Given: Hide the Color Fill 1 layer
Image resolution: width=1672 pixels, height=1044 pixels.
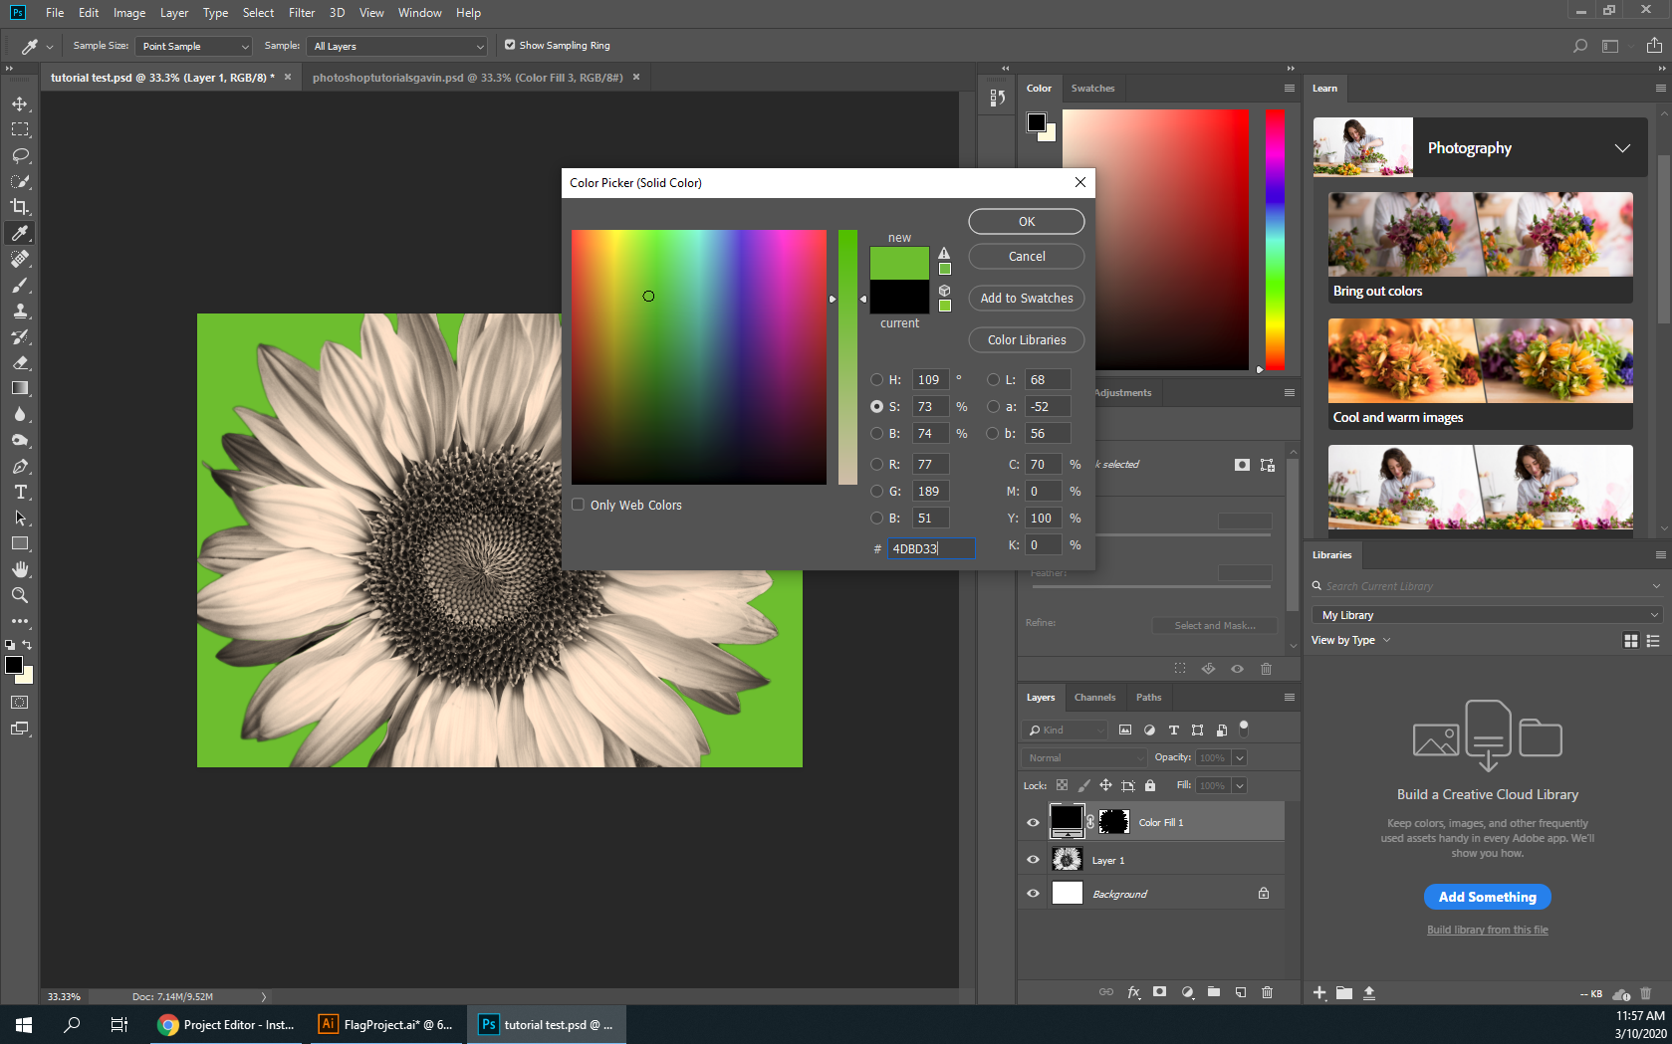Looking at the screenshot, I should tap(1033, 822).
